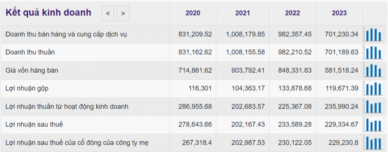388x152 pixels.
Task: Click the Giá vốn hàng bán row label
Action: (32, 70)
